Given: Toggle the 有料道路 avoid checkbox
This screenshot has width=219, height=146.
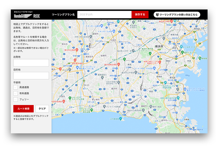Looking at the screenshot, I should 16,93.
